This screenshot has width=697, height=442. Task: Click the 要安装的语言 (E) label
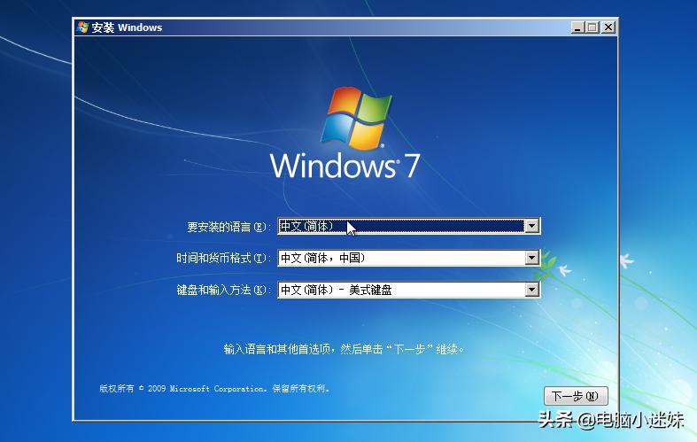point(228,227)
